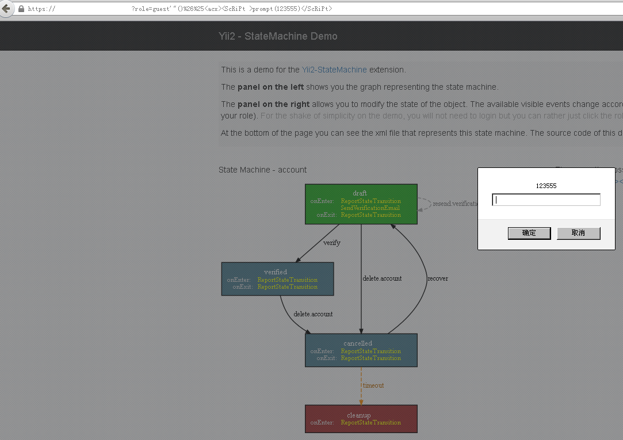Select the cancelled state node
The height and width of the screenshot is (440, 623).
pyautogui.click(x=361, y=350)
